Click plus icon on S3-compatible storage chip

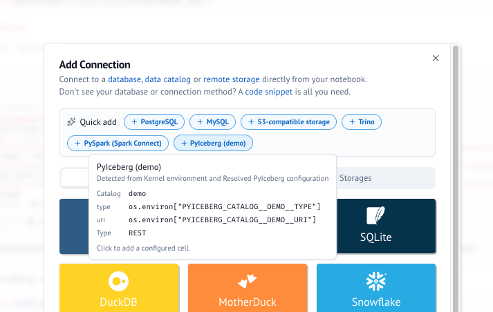tap(251, 121)
